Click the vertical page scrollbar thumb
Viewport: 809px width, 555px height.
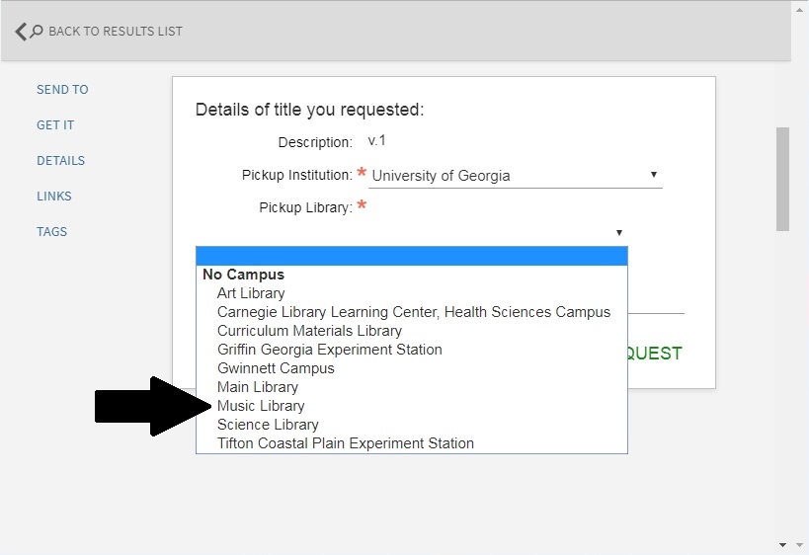tap(782, 178)
